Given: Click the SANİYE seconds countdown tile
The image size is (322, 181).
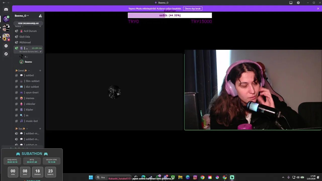Looking at the screenshot, I should click(x=50, y=172).
